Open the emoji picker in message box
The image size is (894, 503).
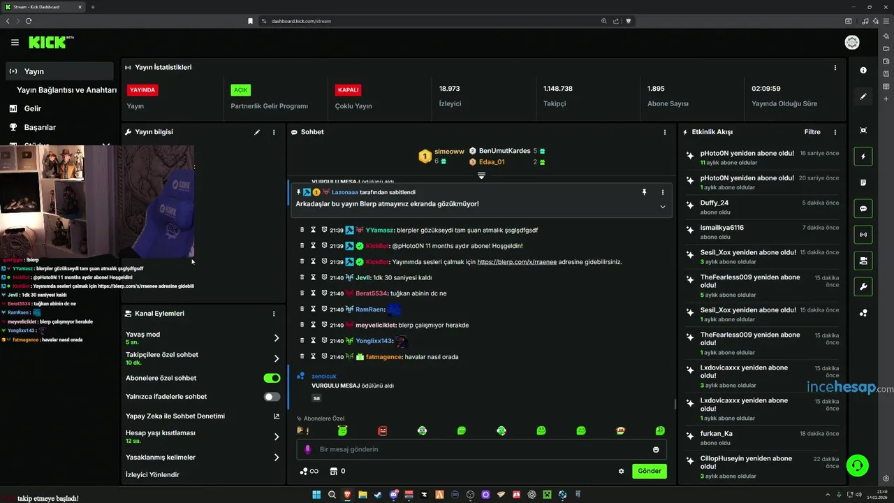pos(656,449)
